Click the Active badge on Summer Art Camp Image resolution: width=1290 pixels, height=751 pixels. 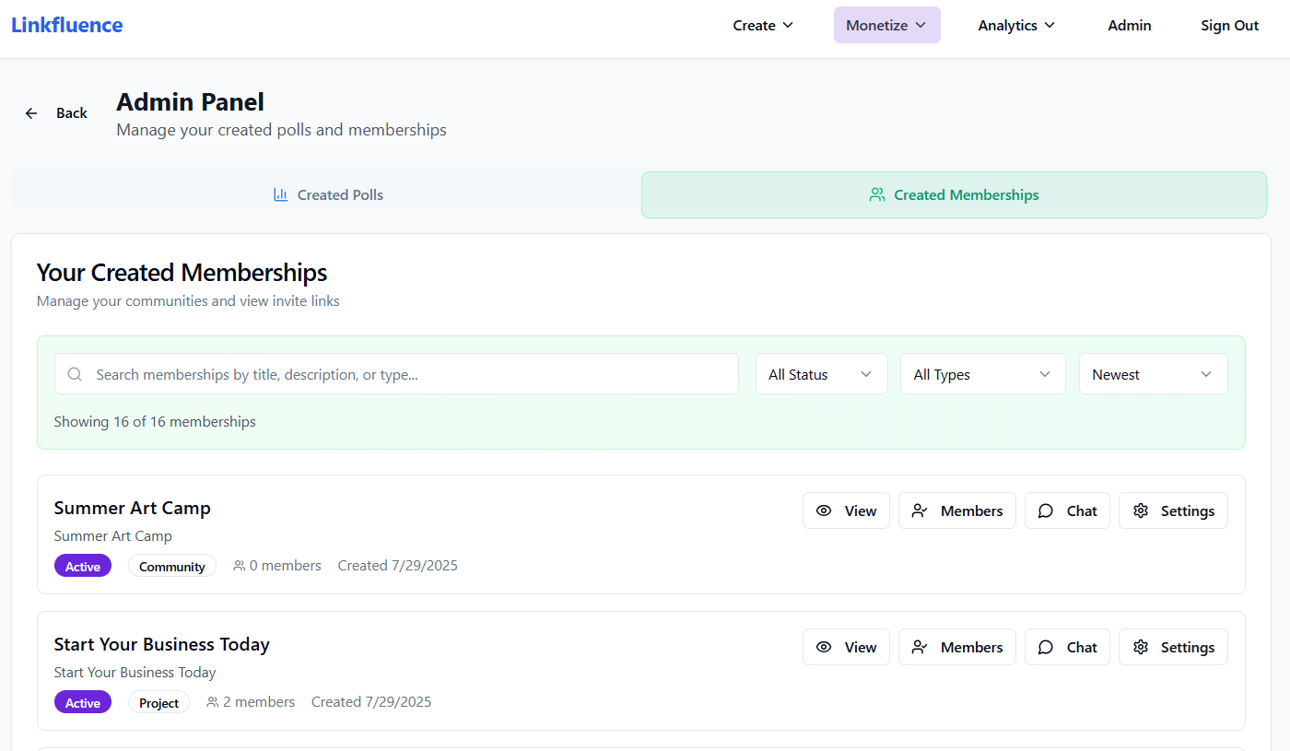point(83,566)
